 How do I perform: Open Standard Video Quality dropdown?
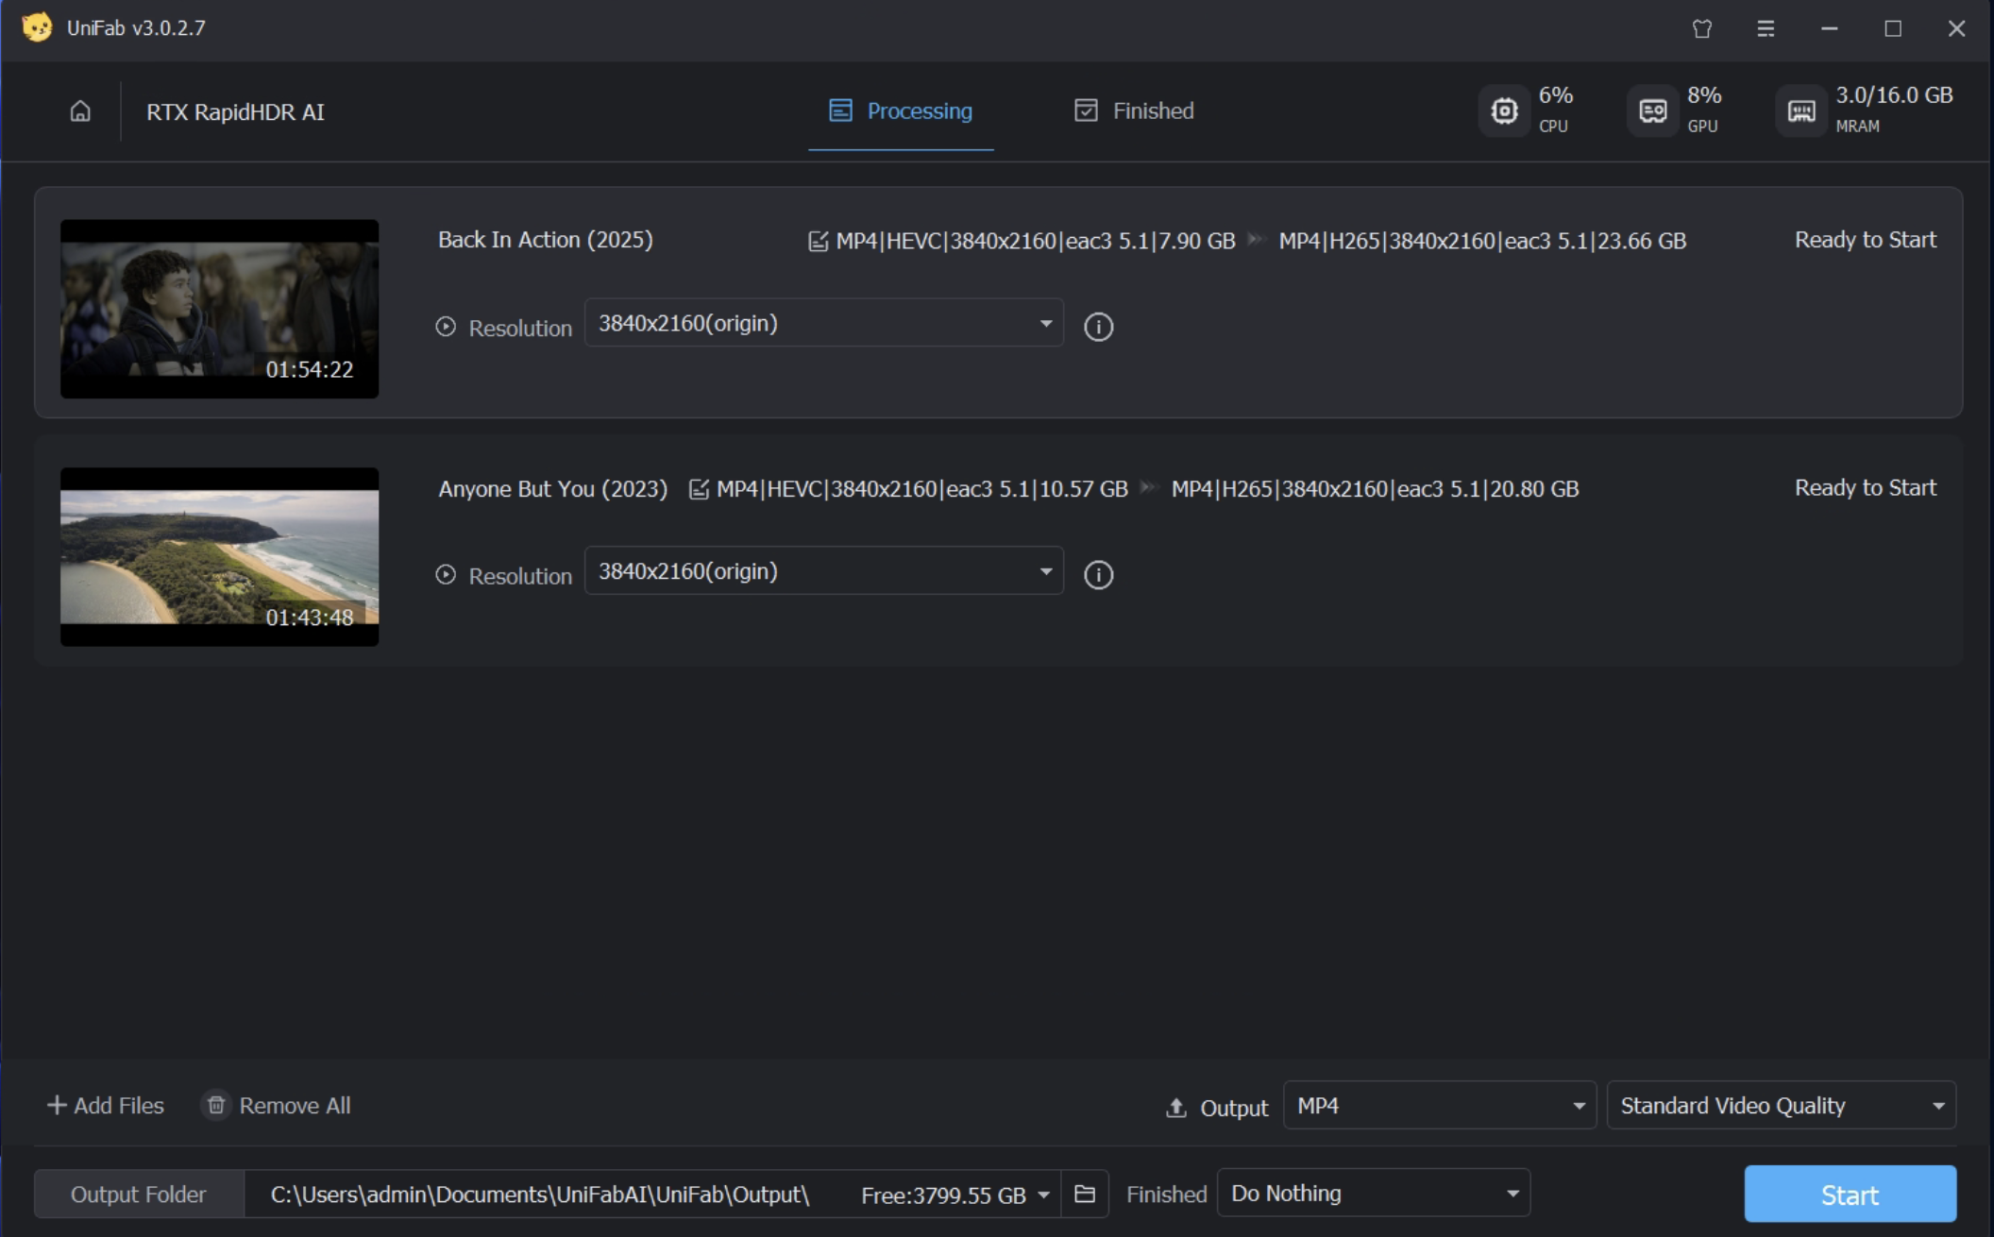(1782, 1105)
